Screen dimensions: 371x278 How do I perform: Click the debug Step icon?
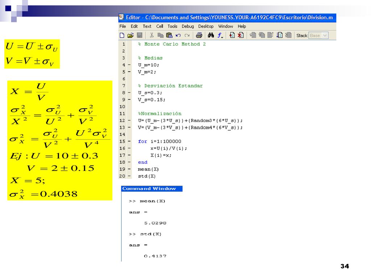tap(253, 35)
